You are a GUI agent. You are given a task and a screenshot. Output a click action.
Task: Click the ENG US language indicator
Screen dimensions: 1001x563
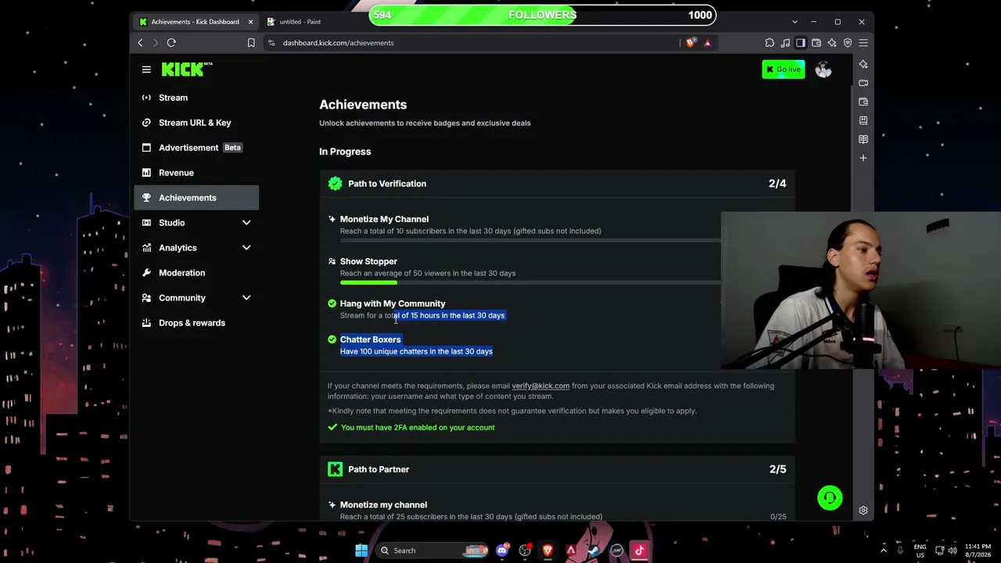[x=920, y=550]
